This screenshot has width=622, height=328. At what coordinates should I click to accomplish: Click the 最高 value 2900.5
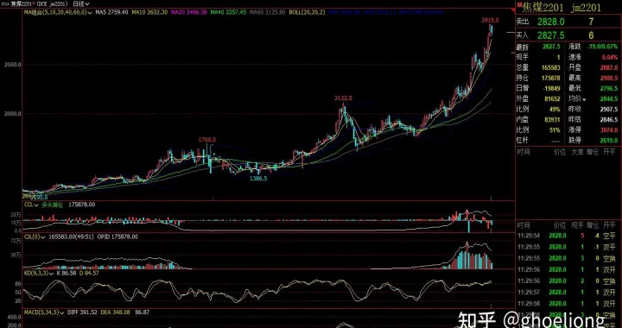(609, 79)
